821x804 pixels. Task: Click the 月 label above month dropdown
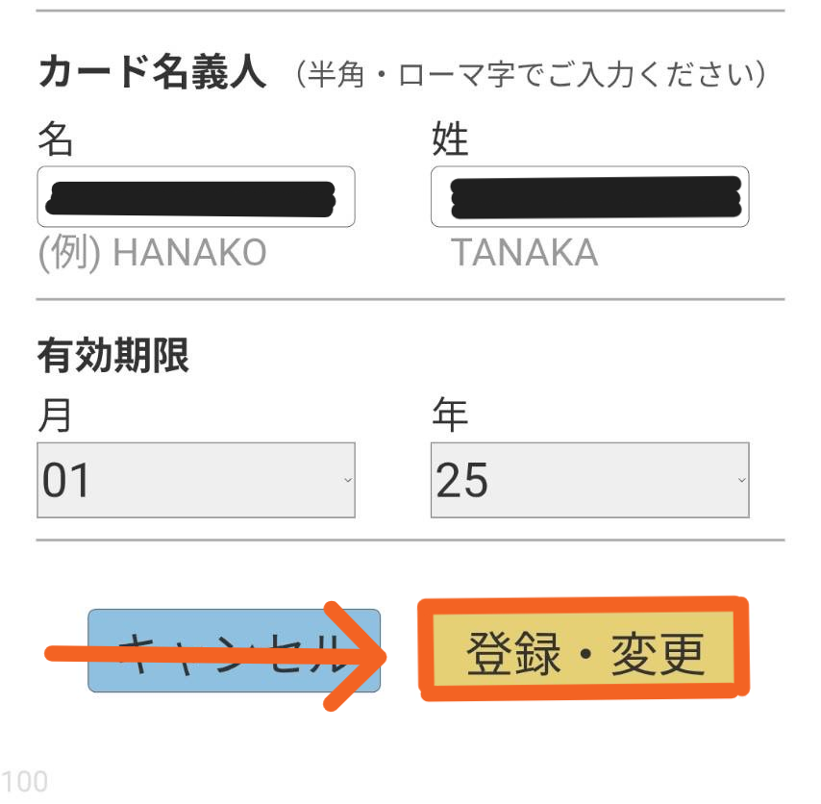point(55,416)
